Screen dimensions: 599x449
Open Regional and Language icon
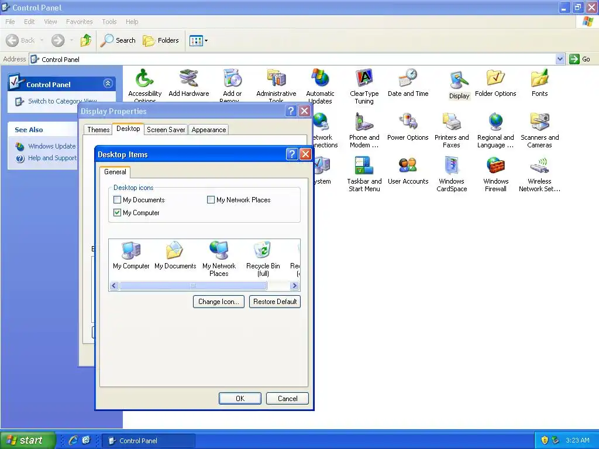pos(495,130)
